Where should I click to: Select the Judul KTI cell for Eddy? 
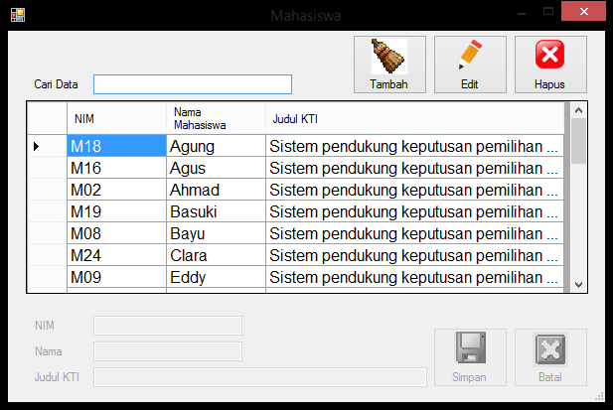(x=414, y=278)
